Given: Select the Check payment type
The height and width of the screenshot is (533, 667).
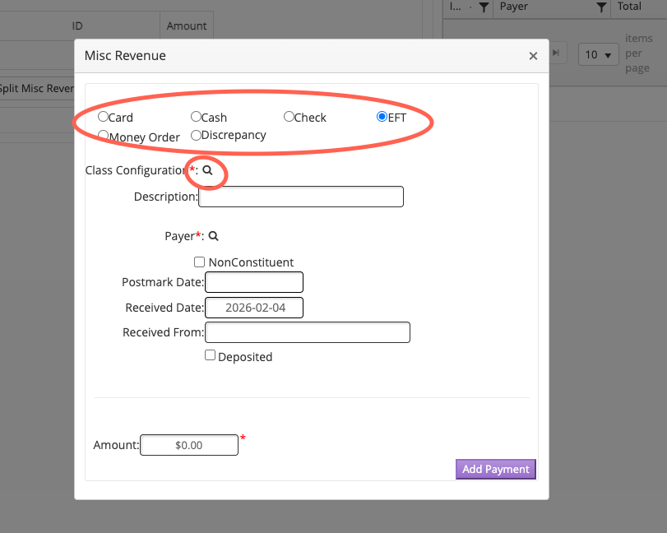Looking at the screenshot, I should click(289, 116).
